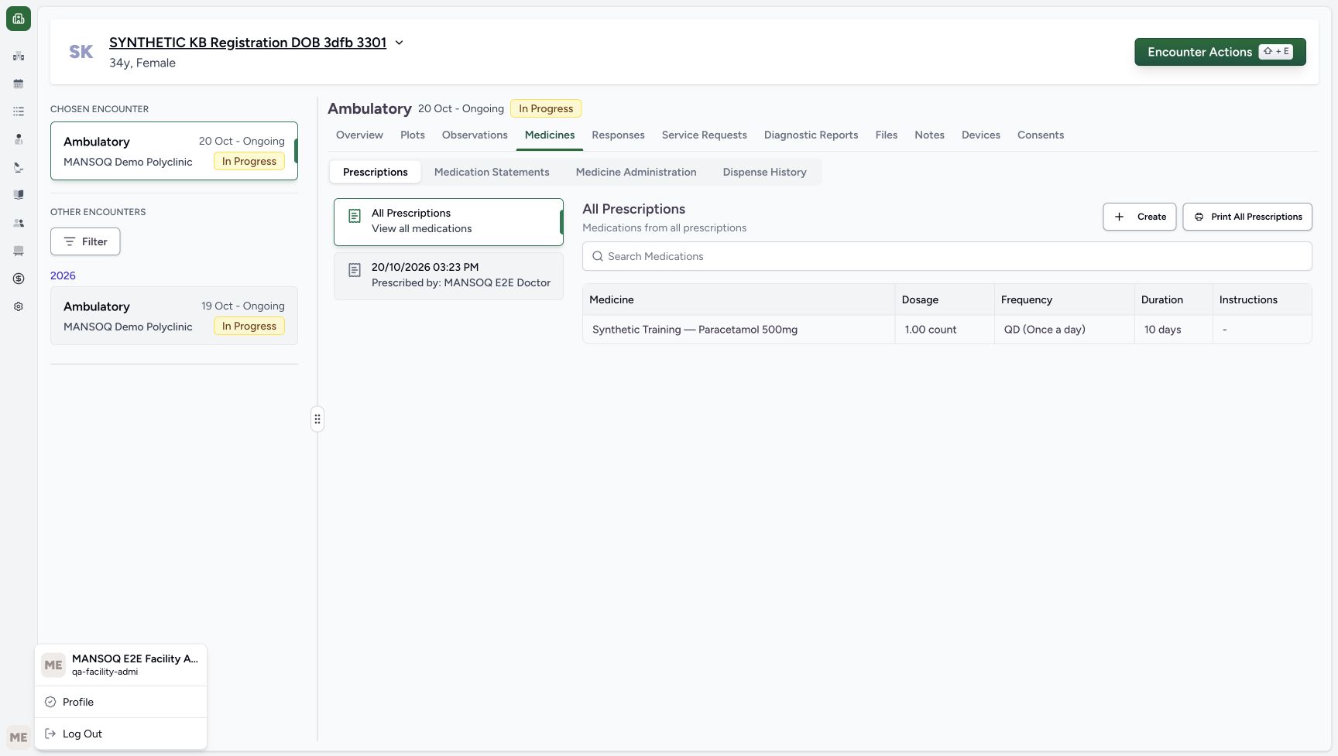Open the users group sidebar icon
Image resolution: width=1338 pixels, height=756 pixels.
[x=19, y=223]
